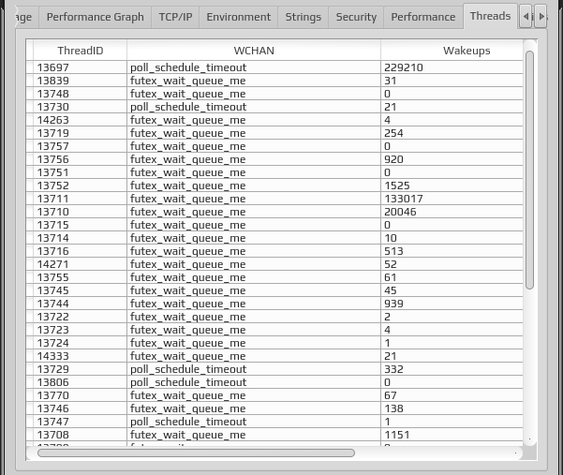This screenshot has width=563, height=475.
Task: Sort by WCHAN column header
Action: [x=254, y=51]
